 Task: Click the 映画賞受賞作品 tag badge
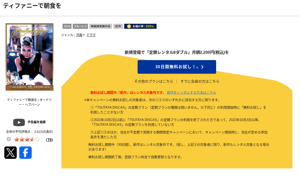pyautogui.click(x=101, y=26)
